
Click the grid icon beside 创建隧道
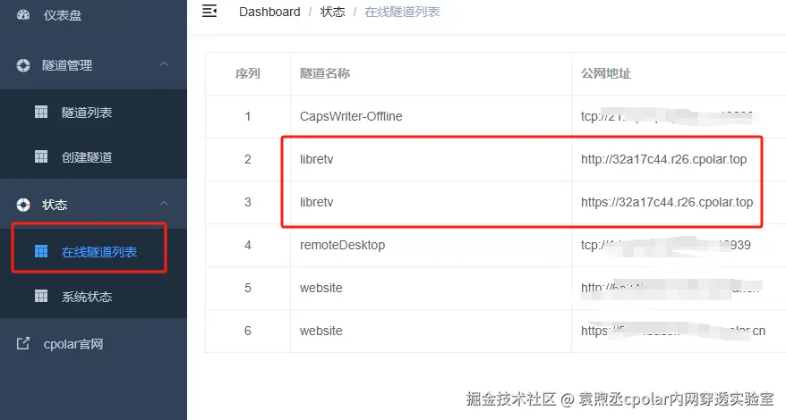pos(41,156)
